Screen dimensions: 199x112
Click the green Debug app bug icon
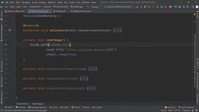(x=149, y=7)
